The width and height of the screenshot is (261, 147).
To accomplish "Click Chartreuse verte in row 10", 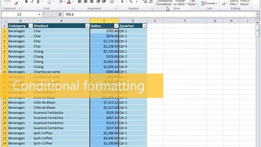I will point(47,72).
